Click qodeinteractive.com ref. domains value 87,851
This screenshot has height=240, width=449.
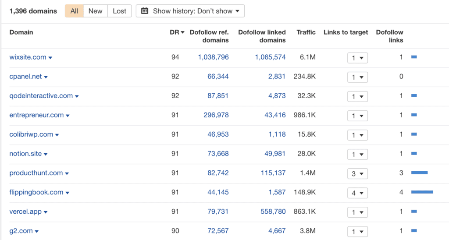tap(218, 96)
